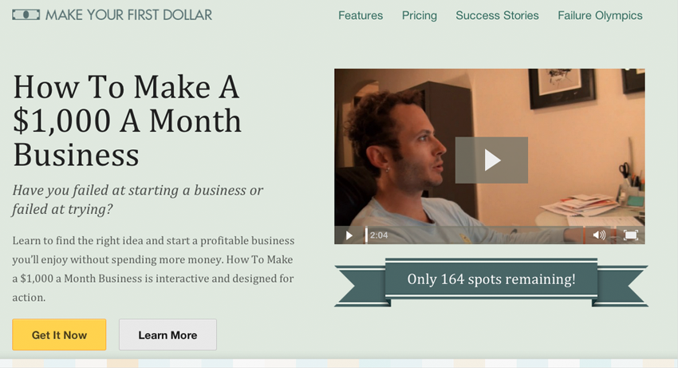Go to Pricing in the navigation

click(x=420, y=16)
